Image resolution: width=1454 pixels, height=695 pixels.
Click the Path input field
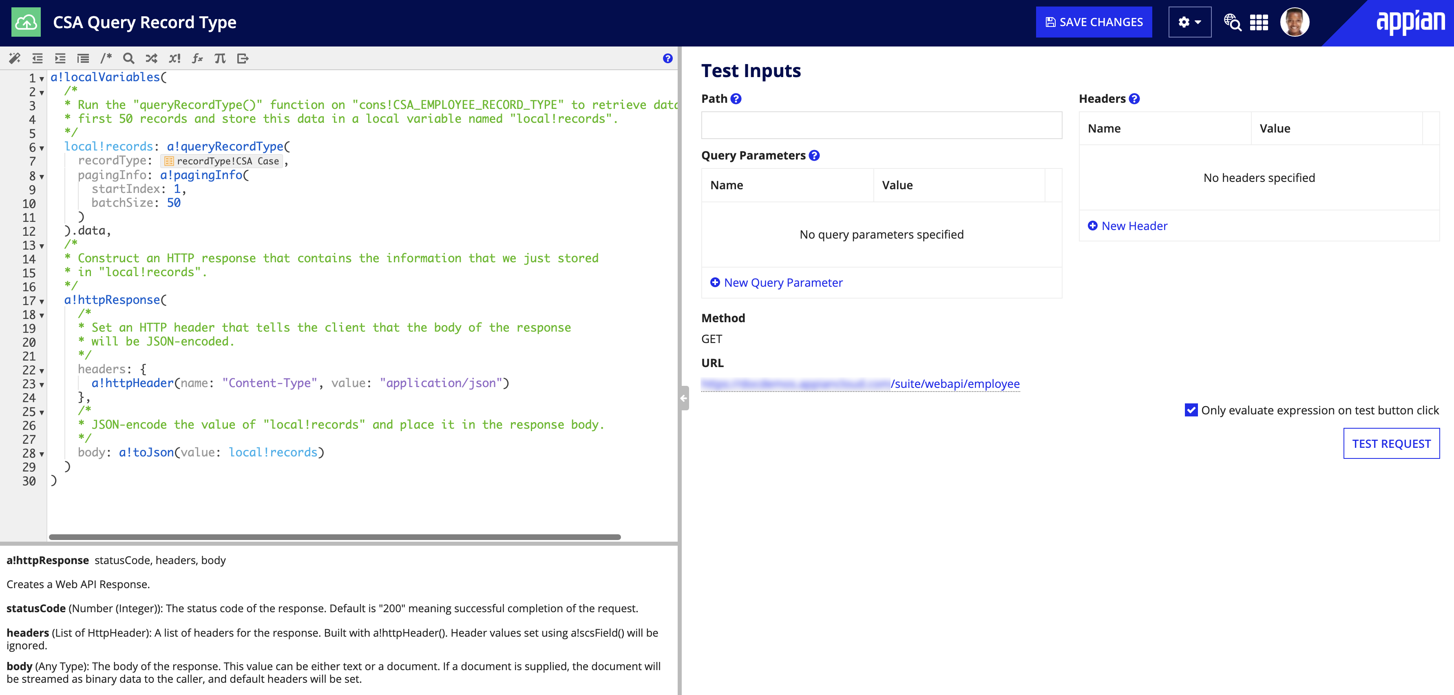[881, 124]
